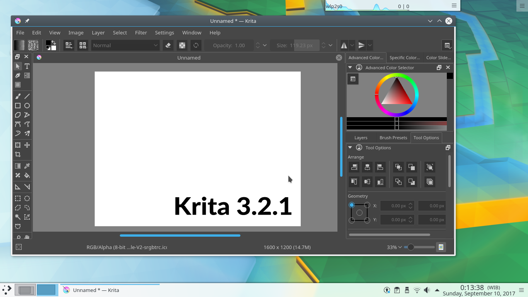Select the Polyline tool
The image size is (528, 297).
[27, 115]
